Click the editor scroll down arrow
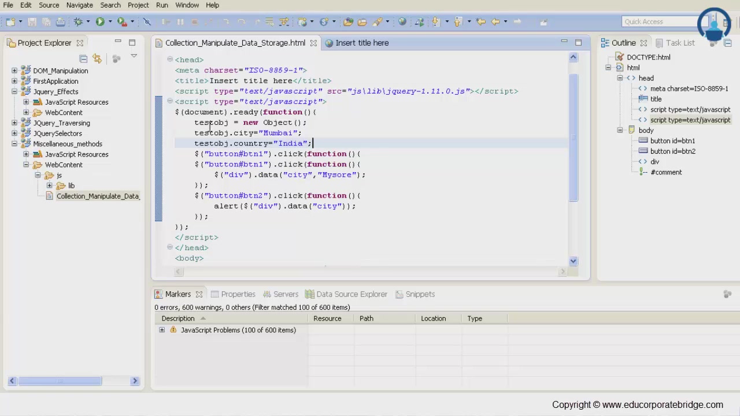 point(573,261)
